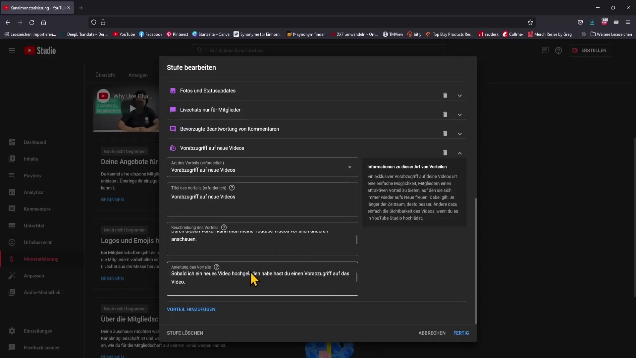Image resolution: width=636 pixels, height=358 pixels.
Task: Click the delete icon next to Vorabzugriff
Action: pyautogui.click(x=445, y=152)
